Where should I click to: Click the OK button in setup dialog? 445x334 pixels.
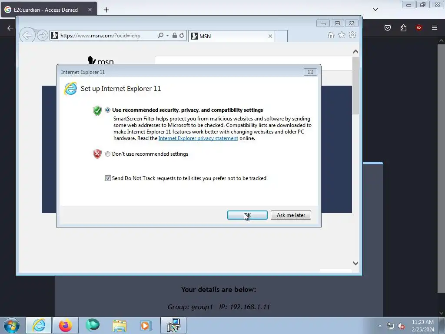247,215
